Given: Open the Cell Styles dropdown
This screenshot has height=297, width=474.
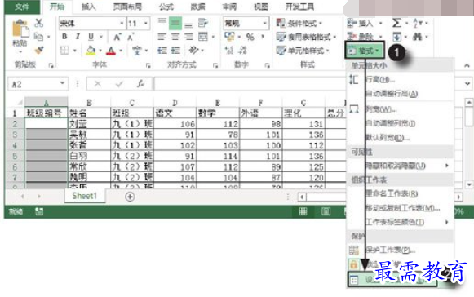Looking at the screenshot, I should [303, 51].
